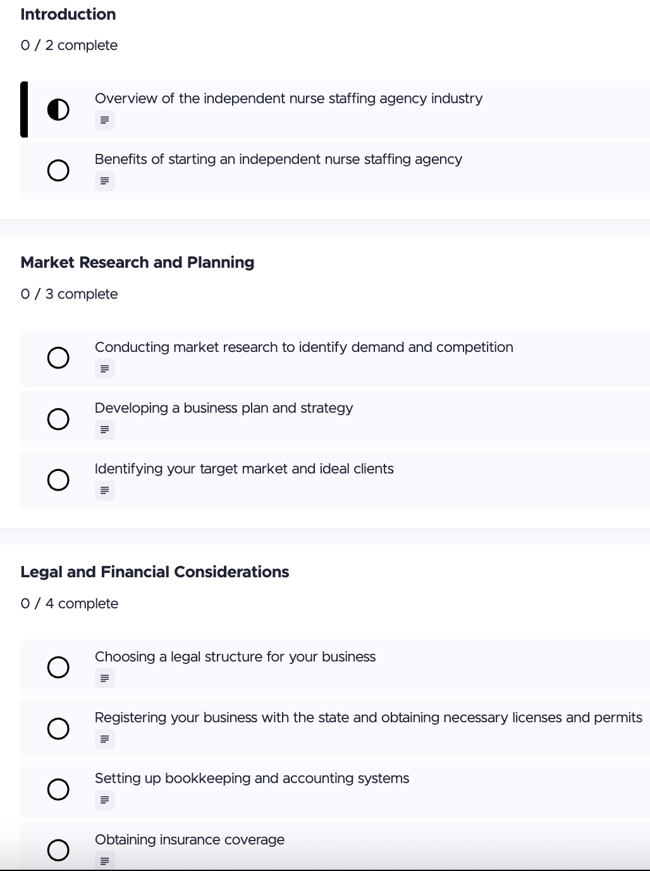The image size is (650, 871).
Task: Click text icon under Setting up bookkeeping
Action: [x=105, y=800]
